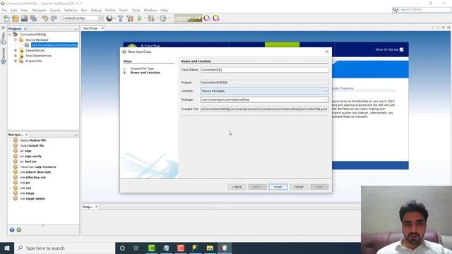Click the first circular toolbar icon after memory bar
Viewport: 452px width, 254px height.
(x=207, y=18)
